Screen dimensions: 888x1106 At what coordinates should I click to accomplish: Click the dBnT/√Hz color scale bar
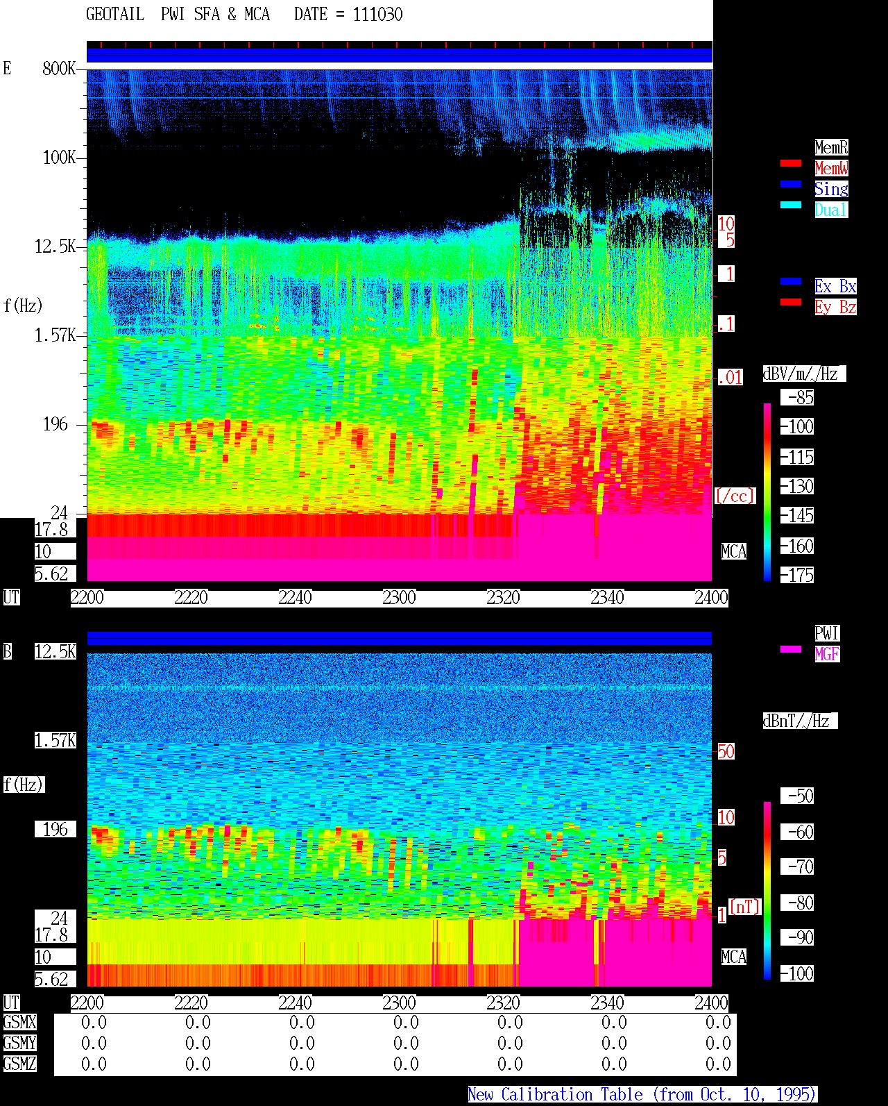767,891
